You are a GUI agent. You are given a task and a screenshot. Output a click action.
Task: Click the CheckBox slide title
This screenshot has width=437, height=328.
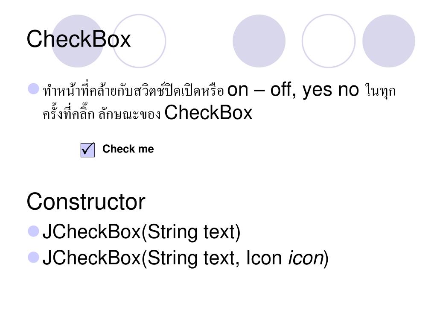coord(79,39)
